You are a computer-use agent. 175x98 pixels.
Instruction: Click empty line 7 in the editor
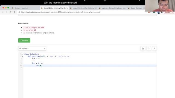90,68
